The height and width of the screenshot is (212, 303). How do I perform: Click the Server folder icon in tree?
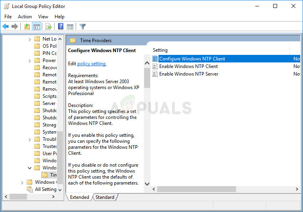pyautogui.click(x=37, y=103)
